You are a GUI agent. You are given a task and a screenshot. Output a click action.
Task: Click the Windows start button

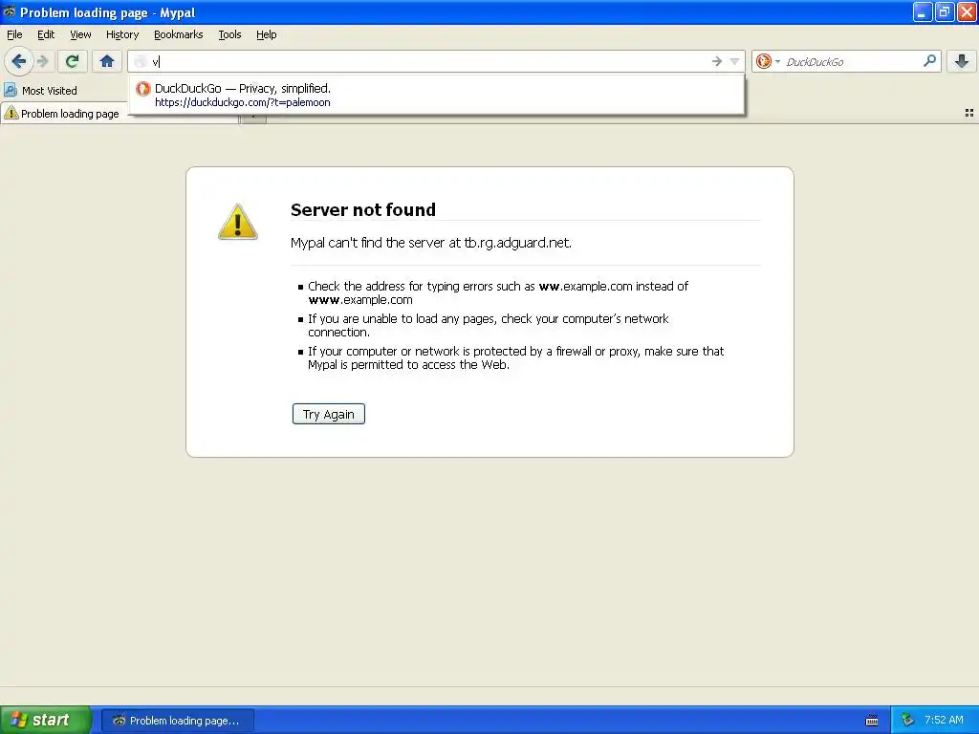pyautogui.click(x=46, y=720)
